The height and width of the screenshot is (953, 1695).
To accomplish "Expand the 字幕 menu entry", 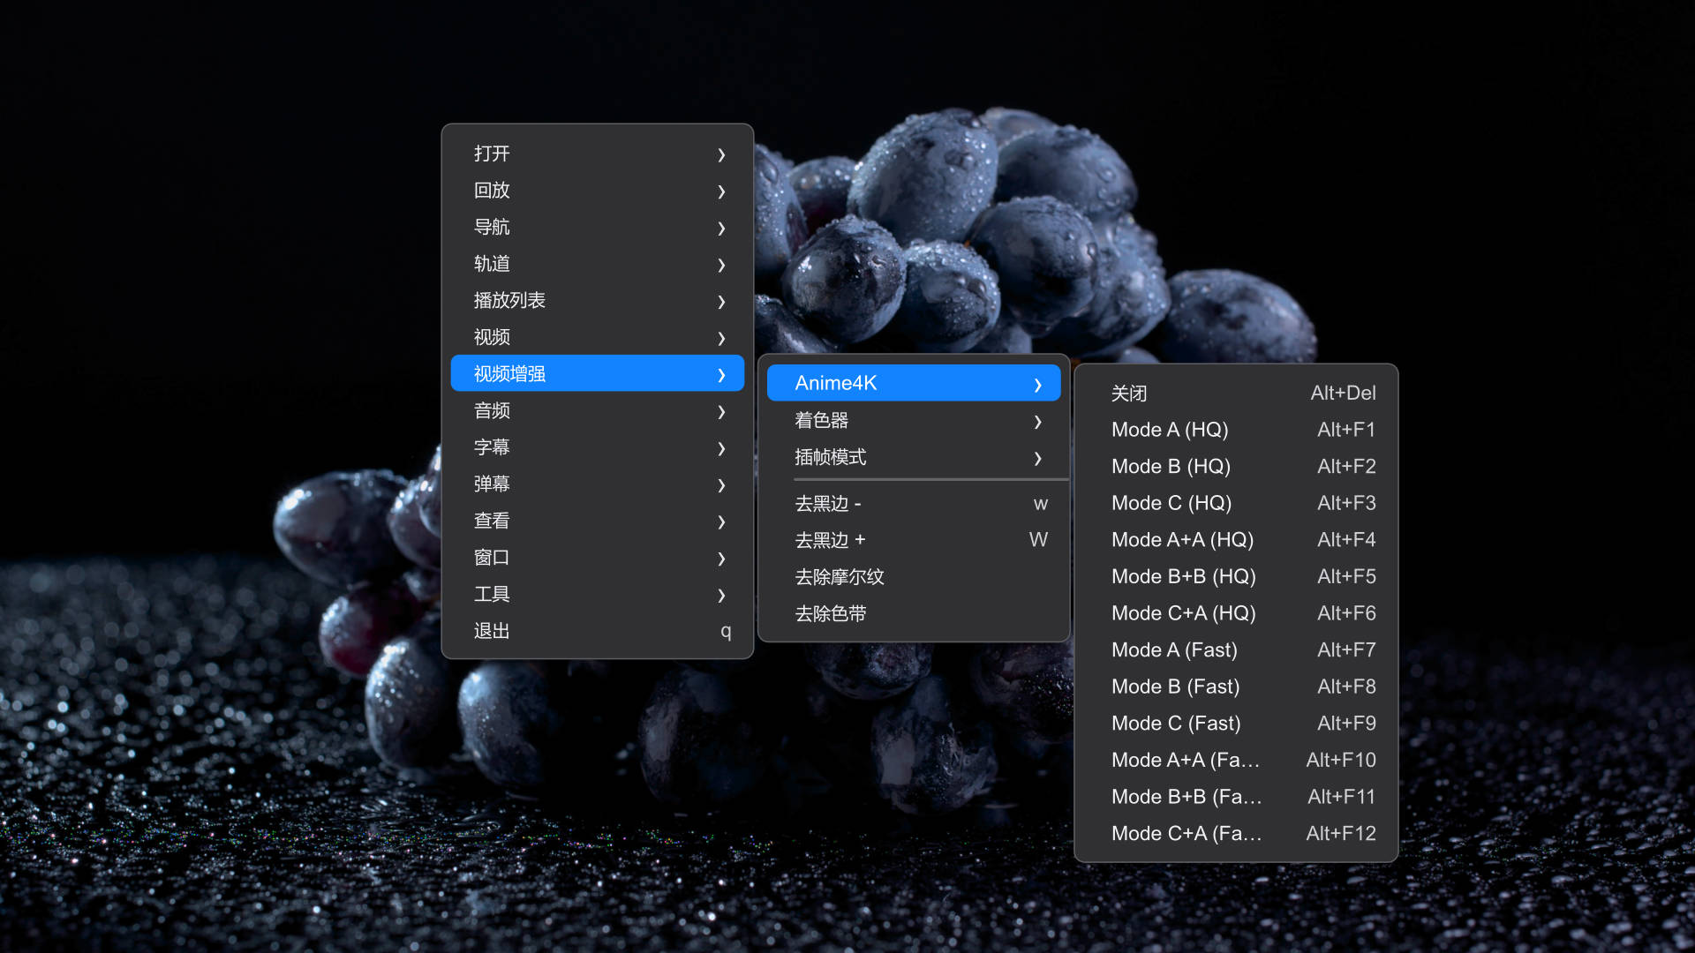I will point(598,447).
